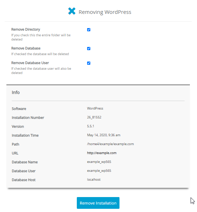Select the version value 5.5.1
197x212 pixels.
point(91,126)
